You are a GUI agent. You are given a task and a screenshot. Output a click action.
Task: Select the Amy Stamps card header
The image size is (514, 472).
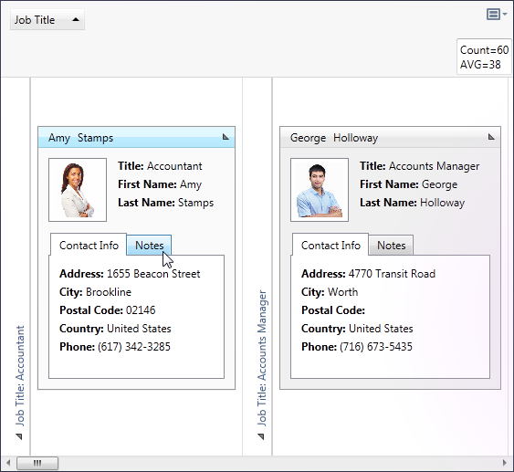point(136,137)
